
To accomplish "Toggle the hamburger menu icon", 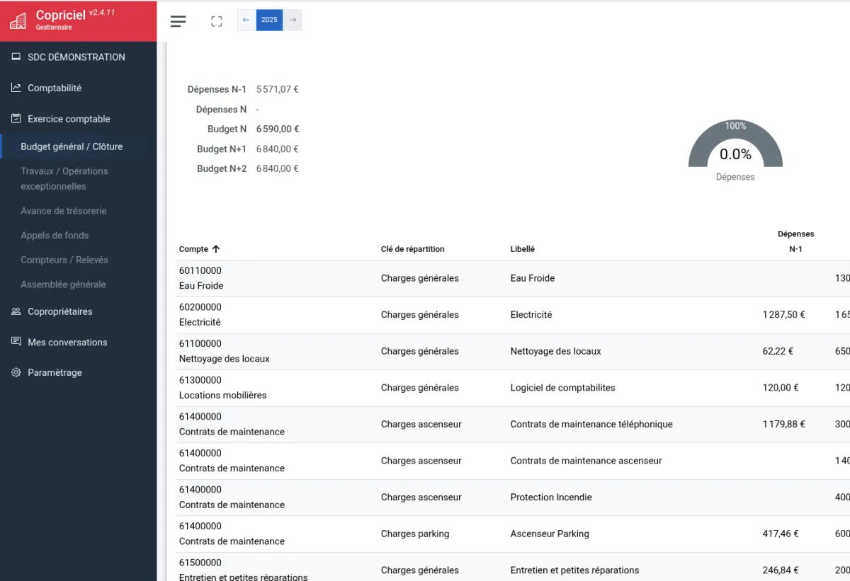I will (x=178, y=21).
